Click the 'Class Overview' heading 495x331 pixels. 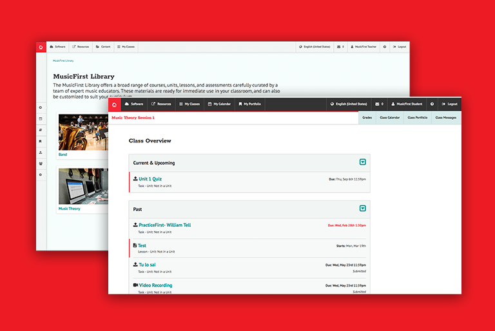point(150,141)
